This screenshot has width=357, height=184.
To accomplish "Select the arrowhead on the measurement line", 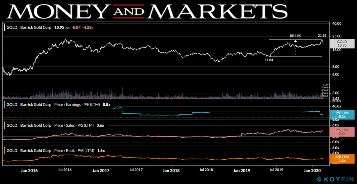I will [295, 41].
